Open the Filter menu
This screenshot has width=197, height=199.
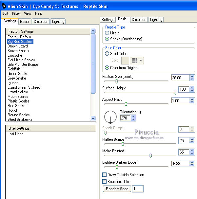point(16,13)
